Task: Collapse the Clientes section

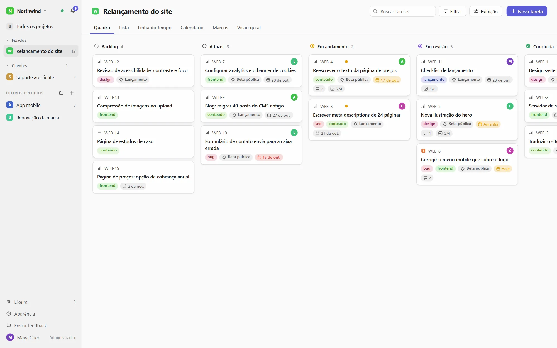Action: click(x=8, y=66)
